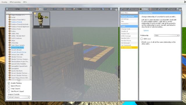Enable the Keep Corpses checkbox
The image size is (186, 105).
tap(9, 88)
